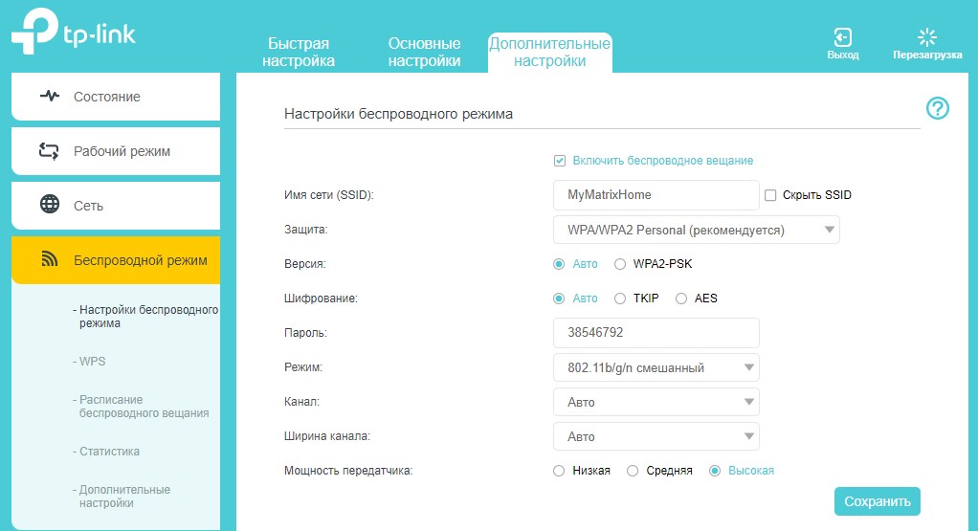Click the Рабочий режим arrows icon
The image size is (978, 531).
(x=49, y=151)
